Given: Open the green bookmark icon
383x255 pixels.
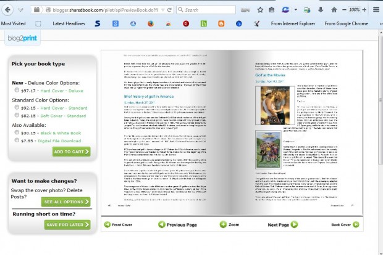Looking at the screenshot, I should [x=203, y=23].
